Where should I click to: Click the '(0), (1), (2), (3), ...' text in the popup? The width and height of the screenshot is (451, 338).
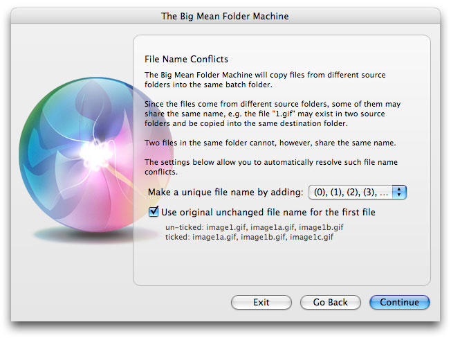(351, 192)
